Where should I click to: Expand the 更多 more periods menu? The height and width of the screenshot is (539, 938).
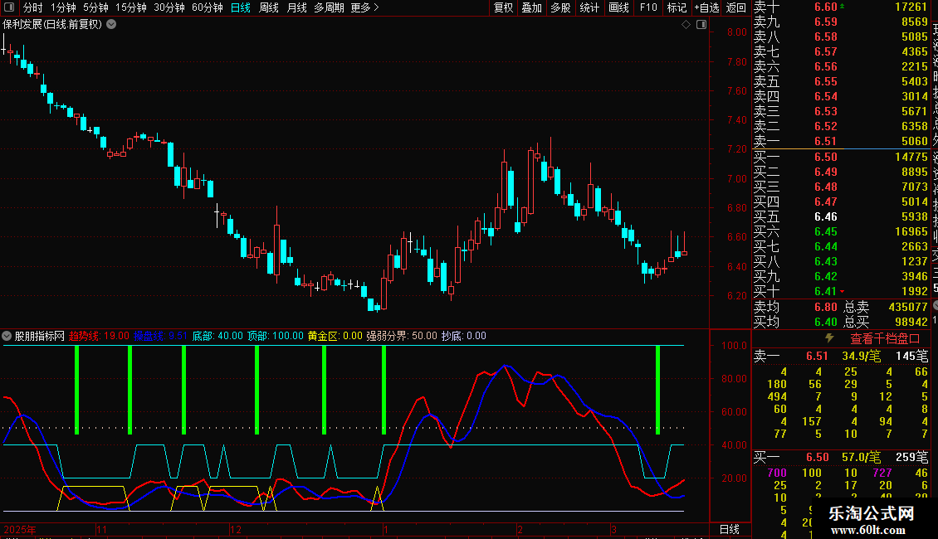click(x=365, y=7)
